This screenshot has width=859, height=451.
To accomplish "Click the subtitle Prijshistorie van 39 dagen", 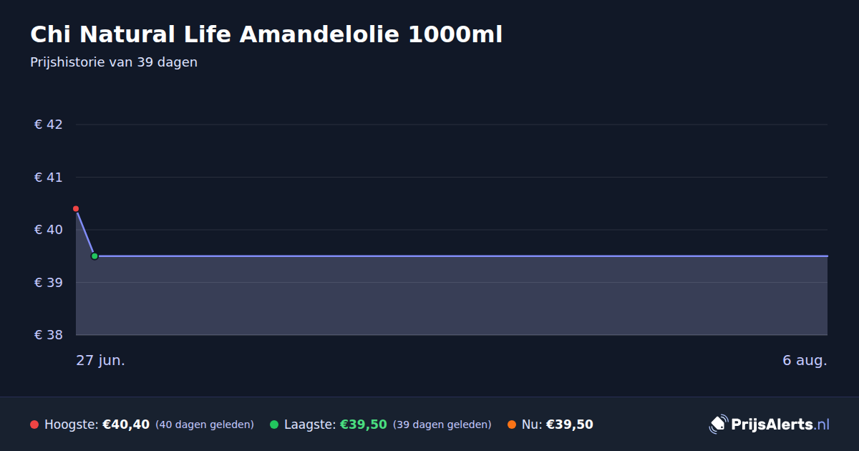I will click(x=114, y=62).
